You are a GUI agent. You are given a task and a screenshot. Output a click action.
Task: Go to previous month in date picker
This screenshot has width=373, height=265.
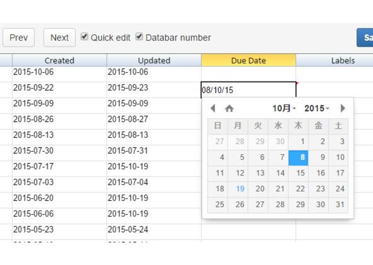[213, 108]
